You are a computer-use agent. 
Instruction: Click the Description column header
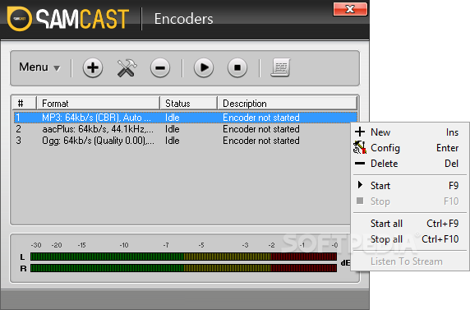(x=288, y=104)
